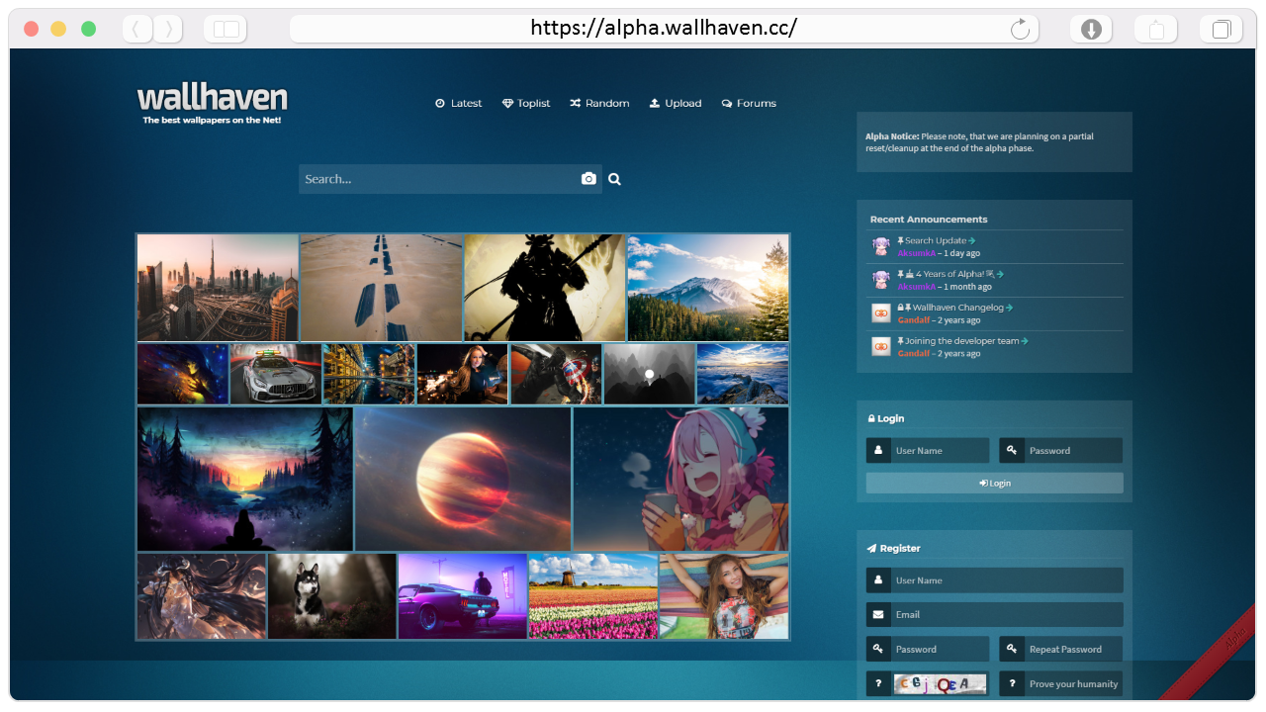Open the browser downloads button

1091,30
